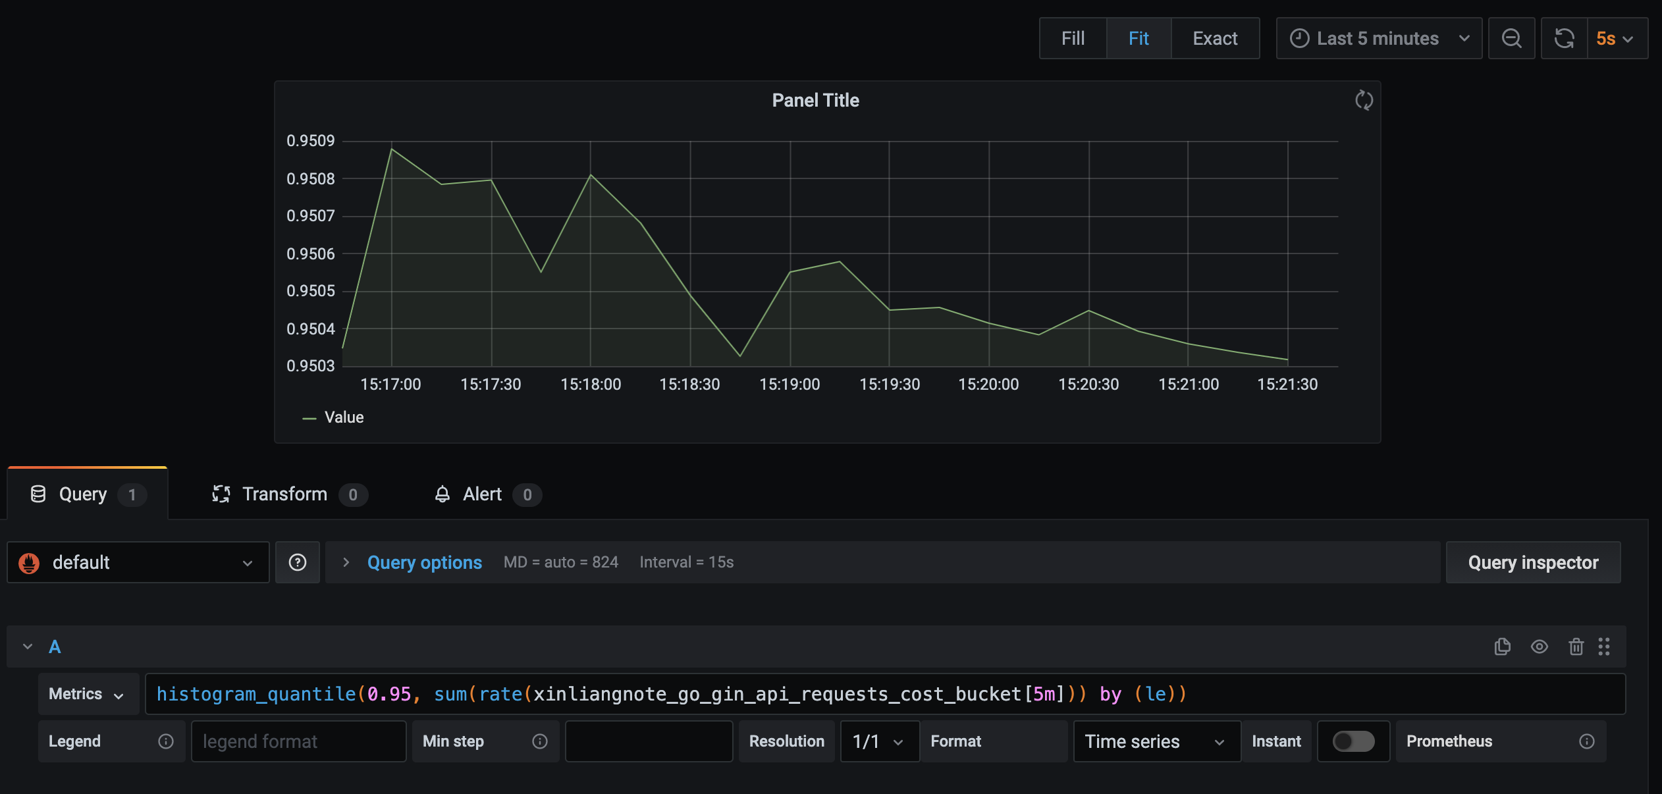This screenshot has width=1662, height=794.
Task: Hide query A using the eye icon
Action: pos(1539,647)
